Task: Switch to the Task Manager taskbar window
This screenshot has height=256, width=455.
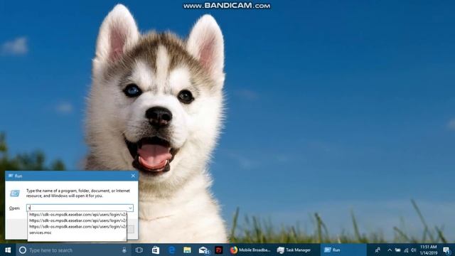Action: [x=294, y=250]
